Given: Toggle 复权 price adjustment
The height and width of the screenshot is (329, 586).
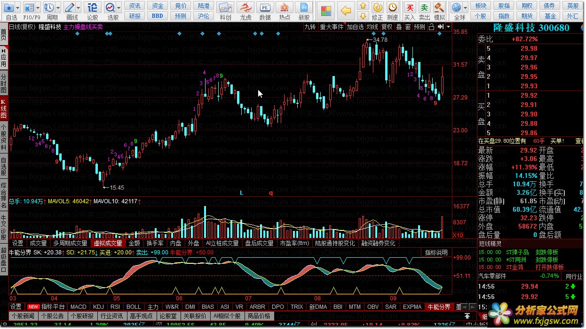Looking at the screenshot, I should tap(387, 27).
